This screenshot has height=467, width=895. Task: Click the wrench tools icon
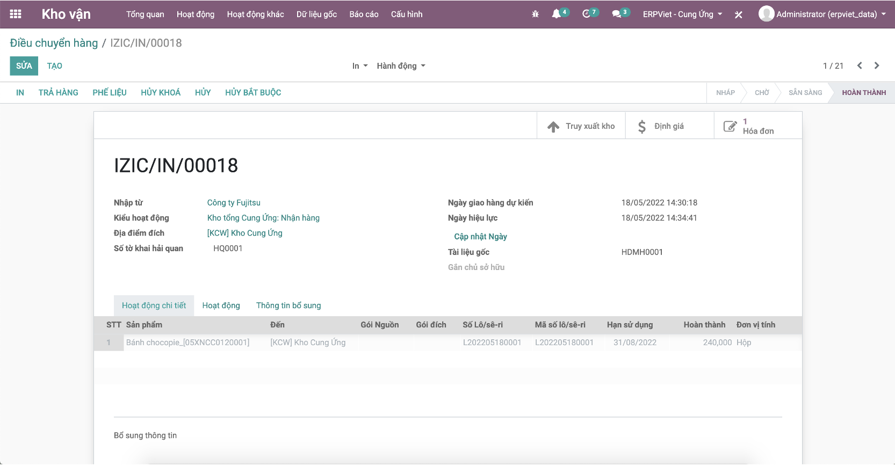click(739, 15)
